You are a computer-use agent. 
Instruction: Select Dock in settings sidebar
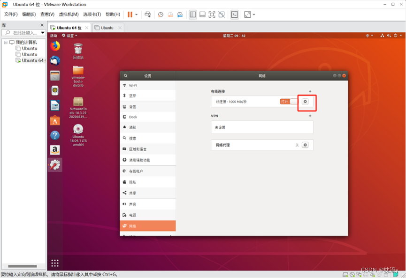click(148, 117)
